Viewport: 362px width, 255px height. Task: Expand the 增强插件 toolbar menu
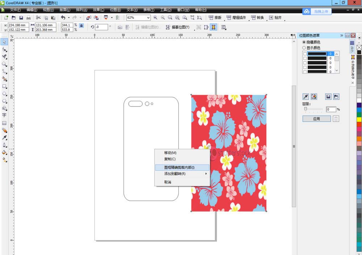[236, 17]
